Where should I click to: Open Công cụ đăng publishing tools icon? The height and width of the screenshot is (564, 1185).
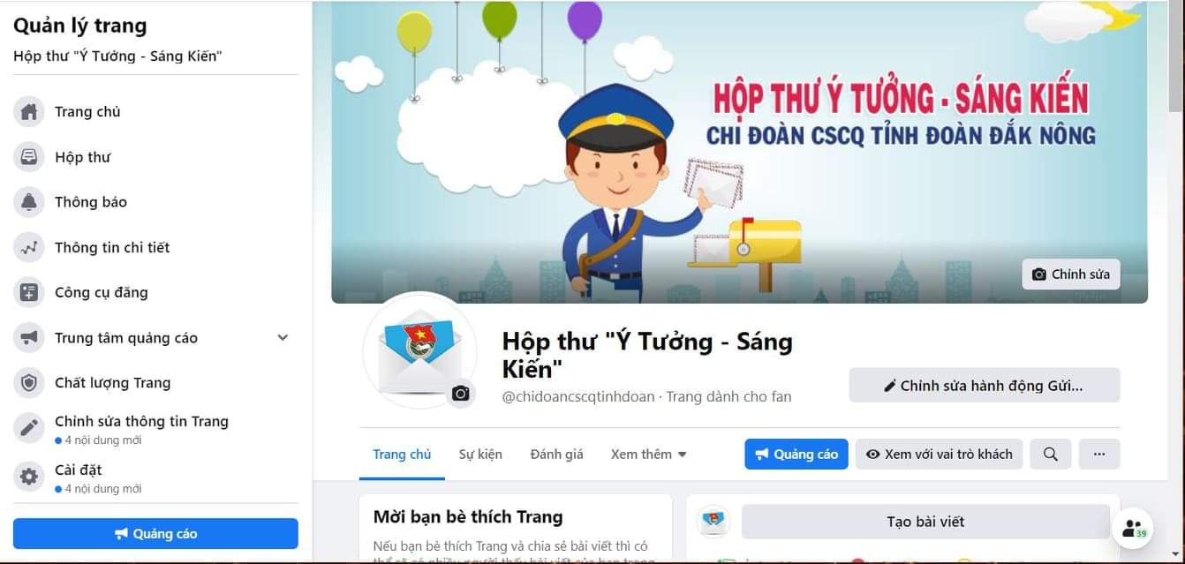29,292
